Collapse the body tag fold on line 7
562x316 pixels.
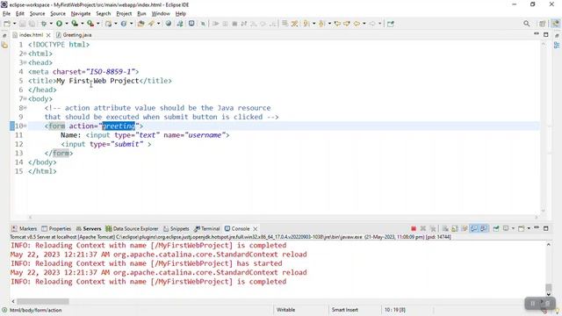point(25,99)
